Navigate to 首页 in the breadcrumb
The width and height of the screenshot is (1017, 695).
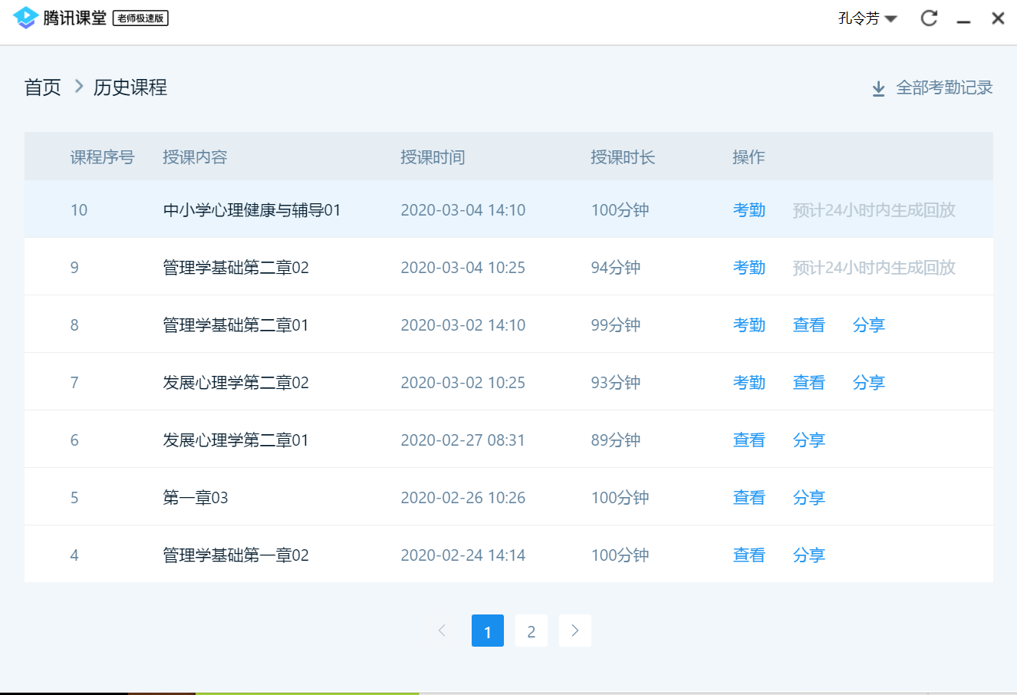pyautogui.click(x=43, y=87)
